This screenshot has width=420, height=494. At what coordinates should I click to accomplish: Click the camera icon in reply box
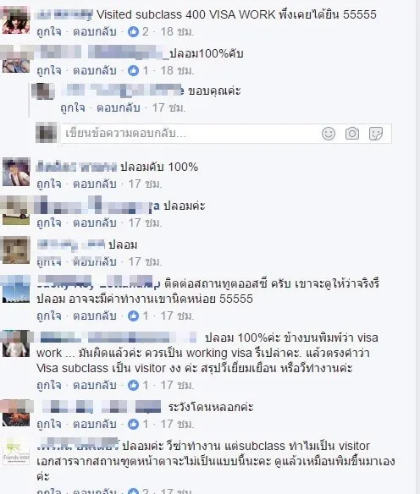[352, 134]
